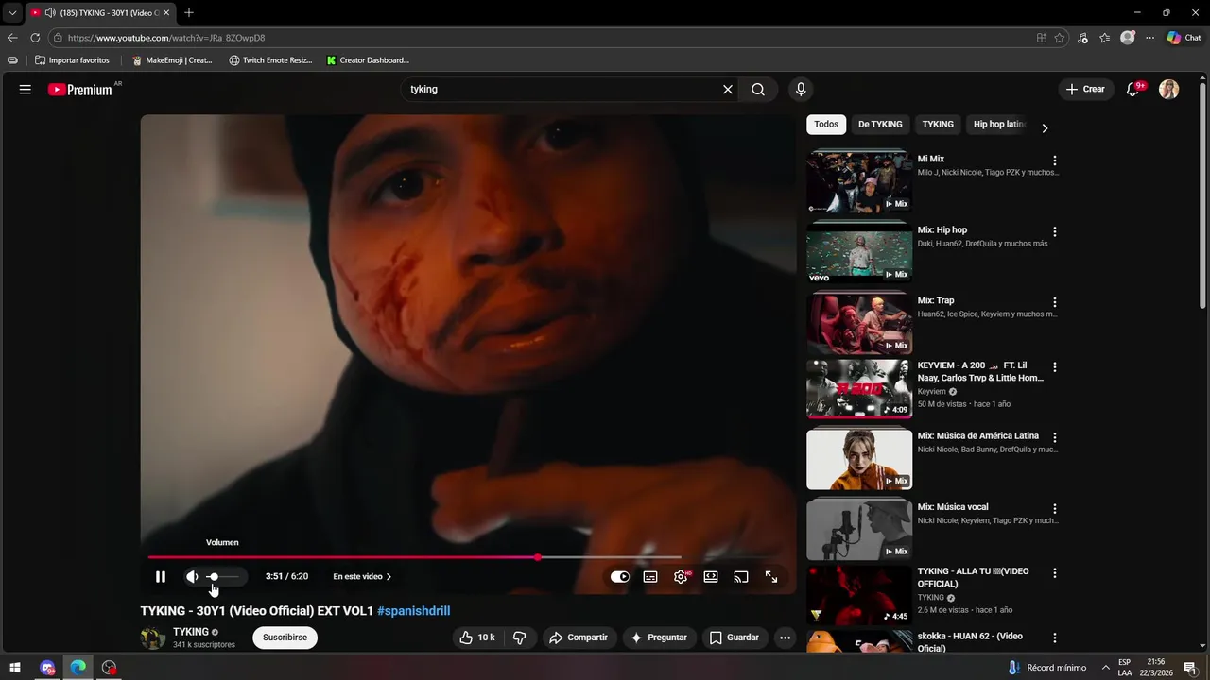Open the #spanishdrill hashtag link
The width and height of the screenshot is (1210, 680).
coord(413,611)
